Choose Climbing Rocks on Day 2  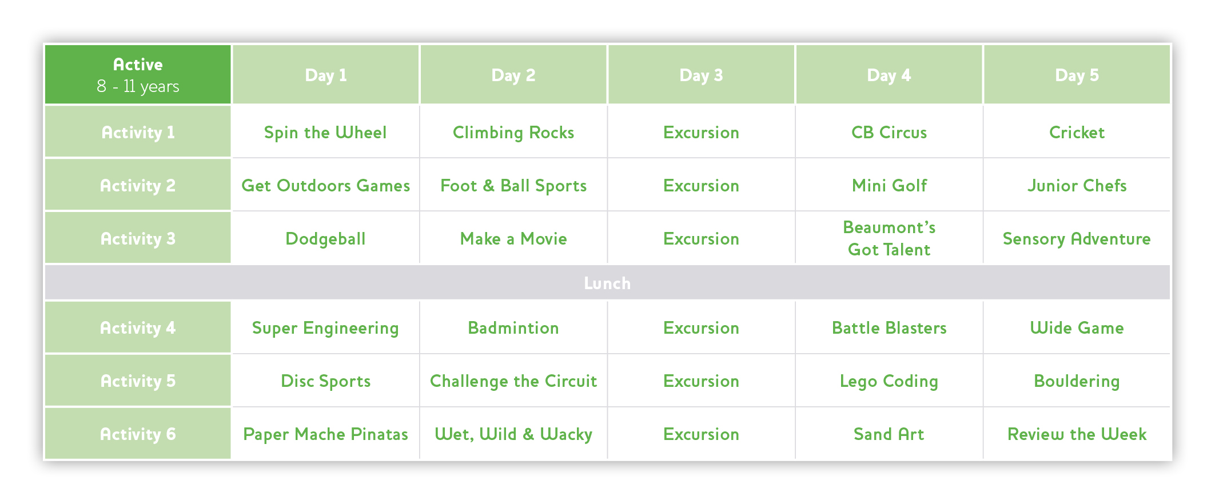(513, 132)
